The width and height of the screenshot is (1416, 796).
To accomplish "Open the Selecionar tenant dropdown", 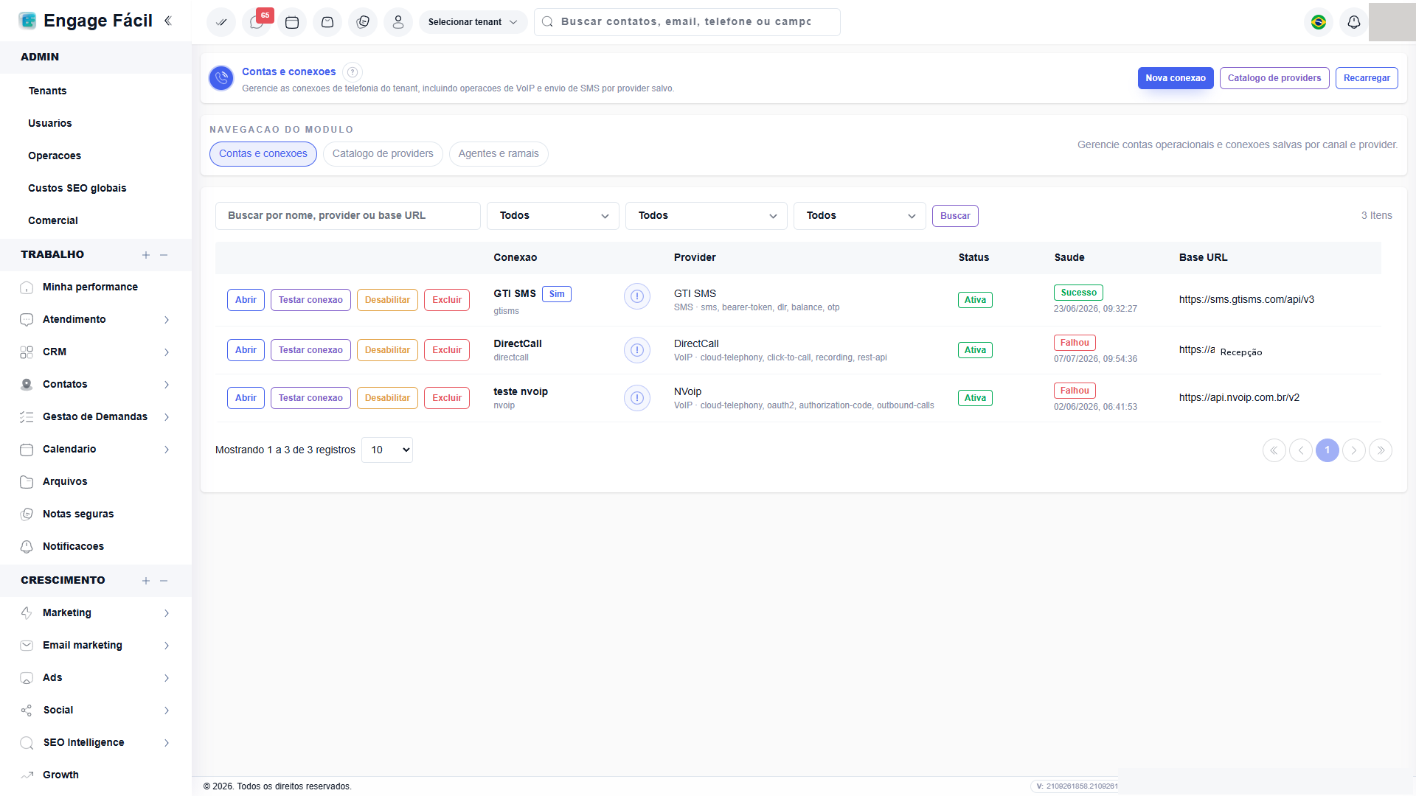I will [473, 22].
